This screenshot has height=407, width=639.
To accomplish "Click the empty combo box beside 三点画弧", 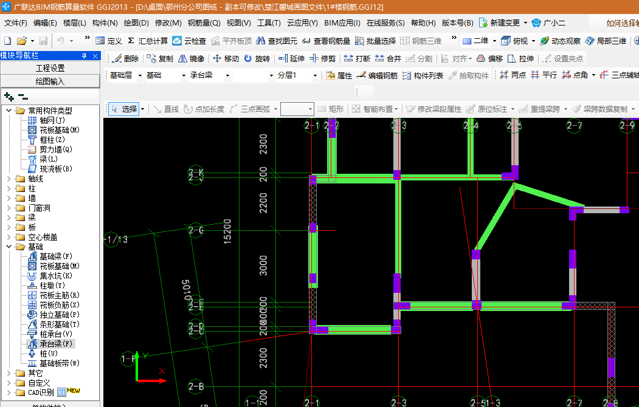I will point(297,109).
